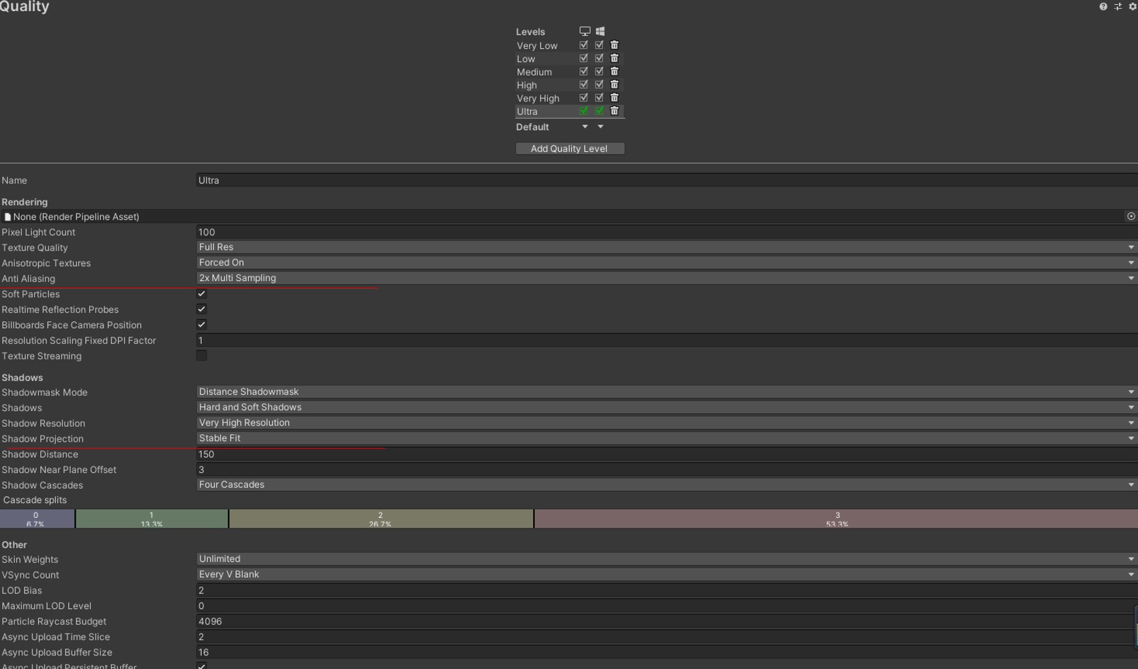Open Shadow Resolution dropdown
This screenshot has height=669, width=1138.
click(x=666, y=423)
